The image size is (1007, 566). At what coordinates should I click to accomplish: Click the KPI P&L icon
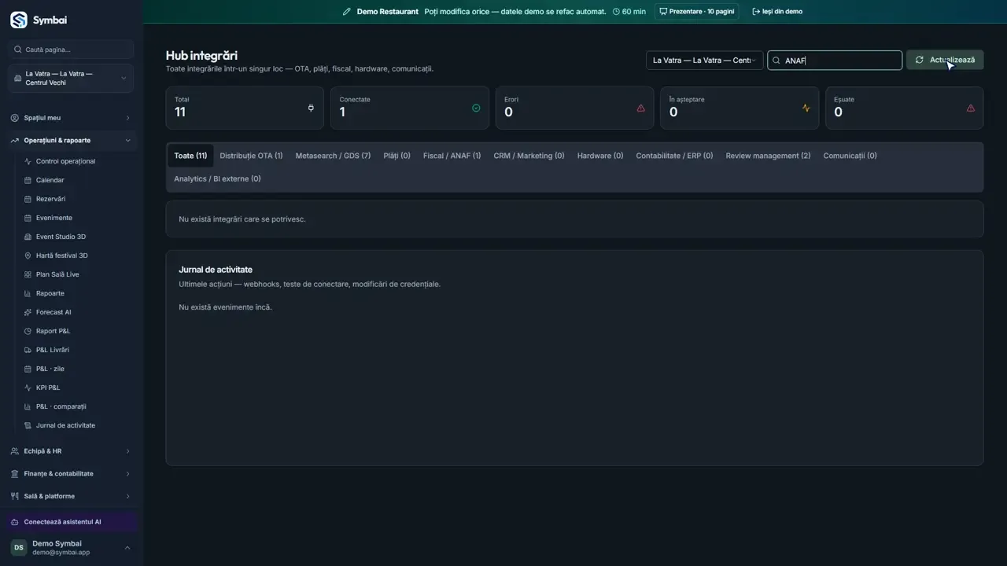28,388
